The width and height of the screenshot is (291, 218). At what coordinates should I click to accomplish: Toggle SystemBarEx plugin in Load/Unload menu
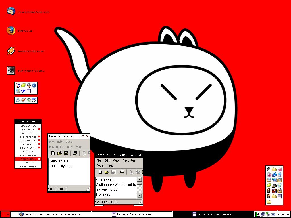click(x=28, y=141)
